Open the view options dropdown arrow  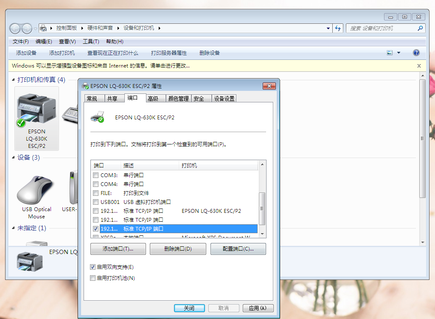399,53
